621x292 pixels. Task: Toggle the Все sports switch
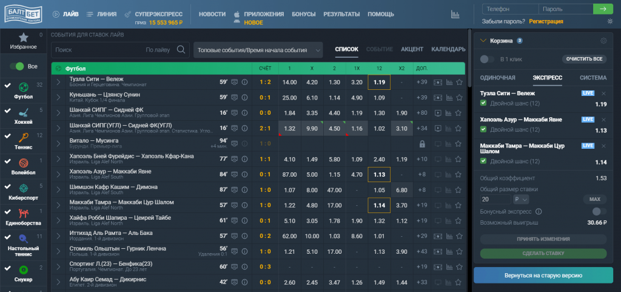[x=19, y=66]
